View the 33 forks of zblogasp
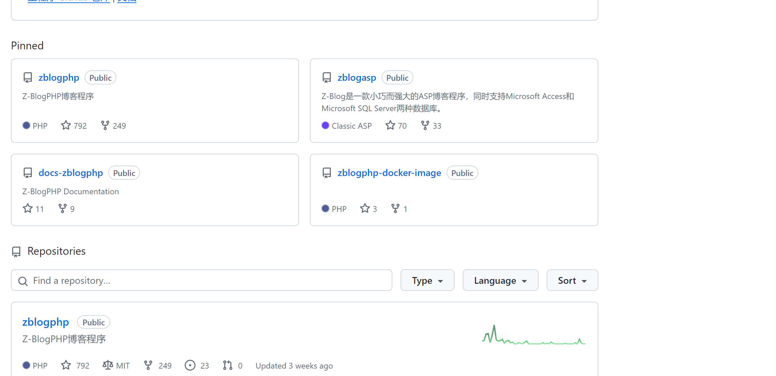Screen dimensions: 776x376 pyautogui.click(x=431, y=126)
